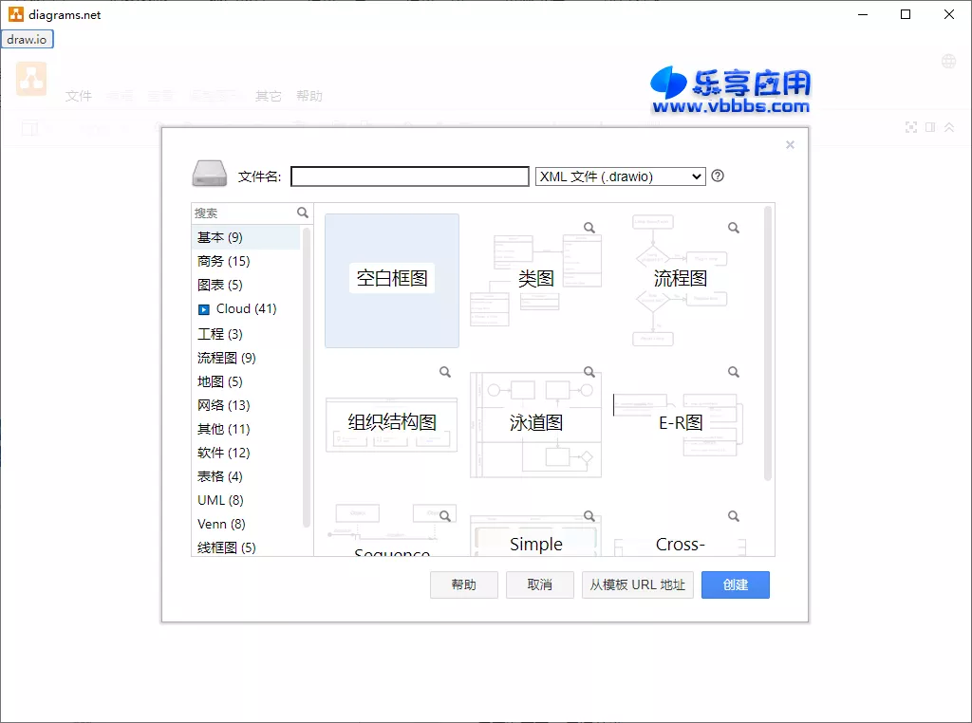This screenshot has height=723, width=972.
Task: Select the 空白框图 template thumbnail
Action: (391, 281)
